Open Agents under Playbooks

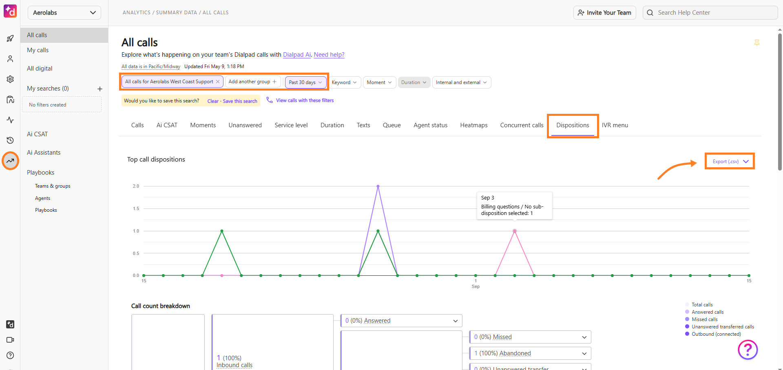click(43, 198)
